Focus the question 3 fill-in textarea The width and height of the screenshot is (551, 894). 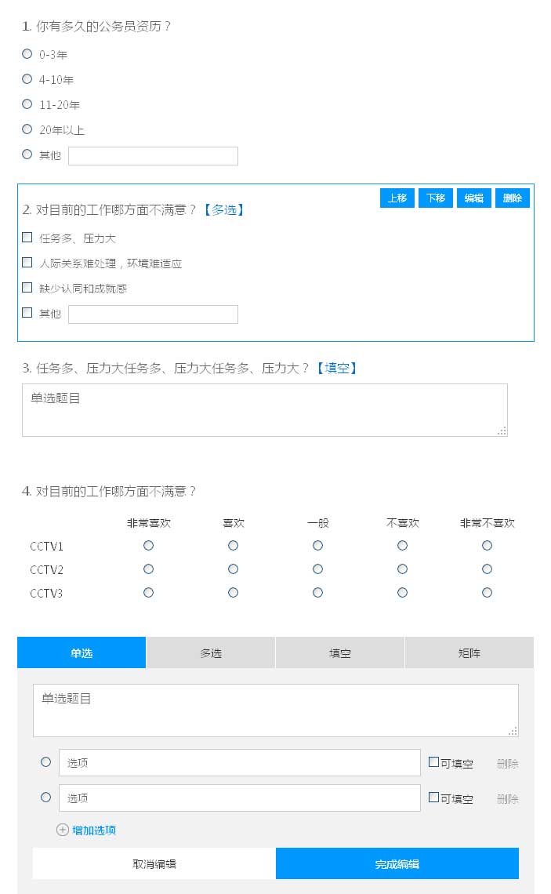264,409
